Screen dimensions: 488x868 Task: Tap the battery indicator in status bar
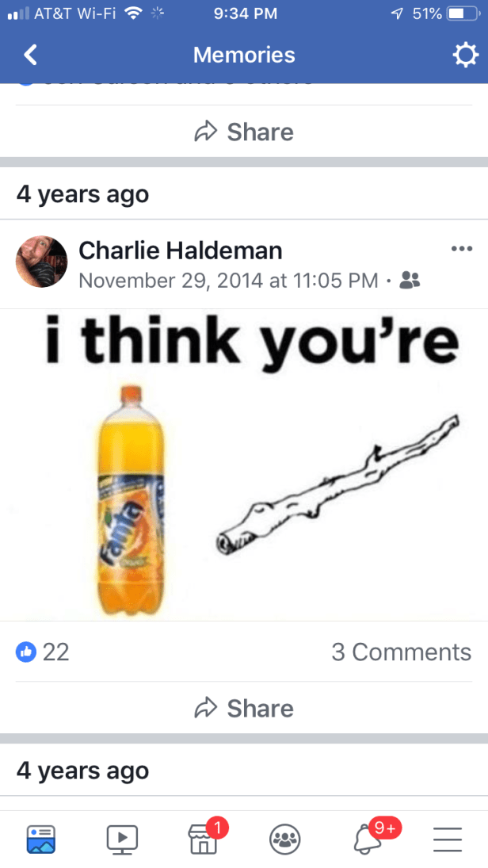coord(463,13)
